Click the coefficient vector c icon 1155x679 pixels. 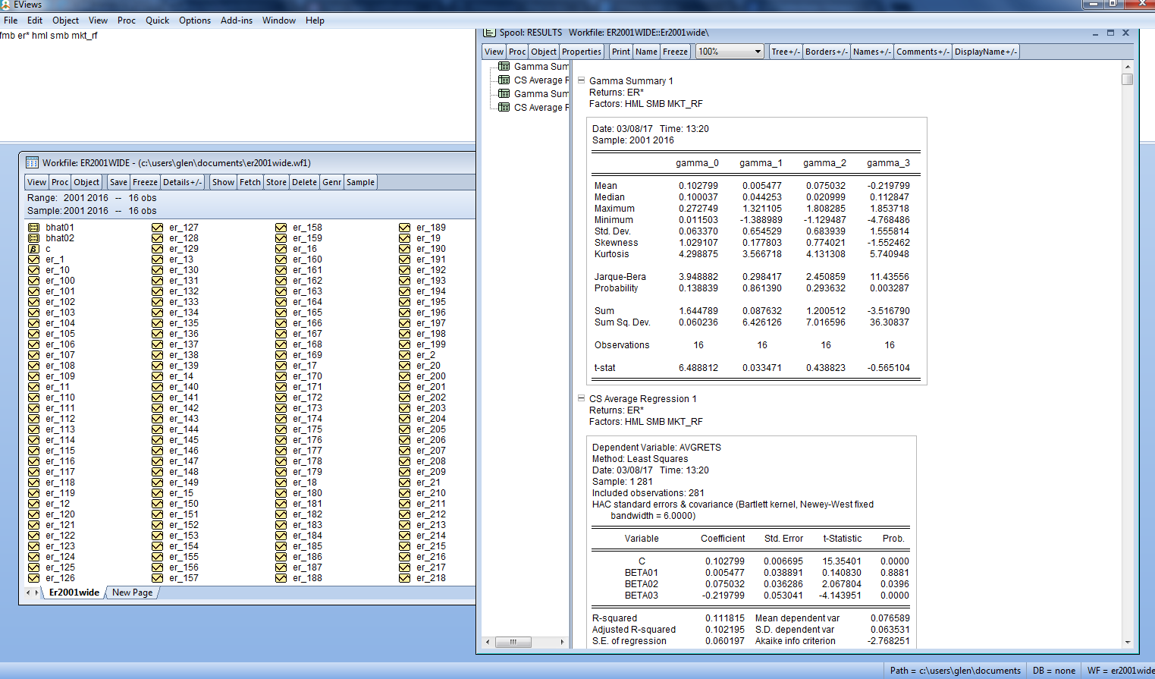pyautogui.click(x=33, y=249)
